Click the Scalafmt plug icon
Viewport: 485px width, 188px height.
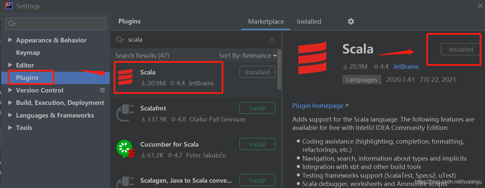pyautogui.click(x=125, y=114)
